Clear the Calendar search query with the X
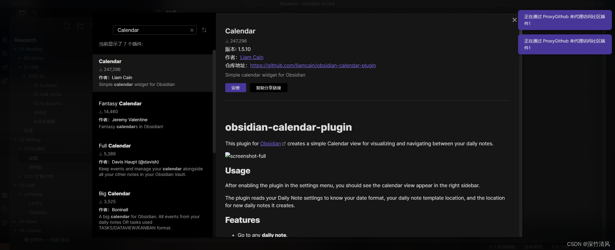The image size is (615, 250). pyautogui.click(x=192, y=30)
